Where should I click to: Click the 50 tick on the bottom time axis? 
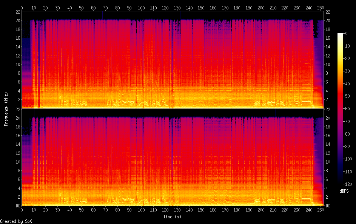(82, 210)
